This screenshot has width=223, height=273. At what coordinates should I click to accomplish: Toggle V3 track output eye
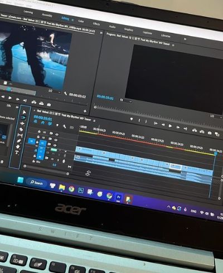click(x=57, y=134)
